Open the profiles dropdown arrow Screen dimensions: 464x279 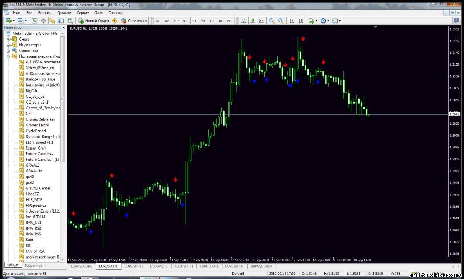coord(26,20)
